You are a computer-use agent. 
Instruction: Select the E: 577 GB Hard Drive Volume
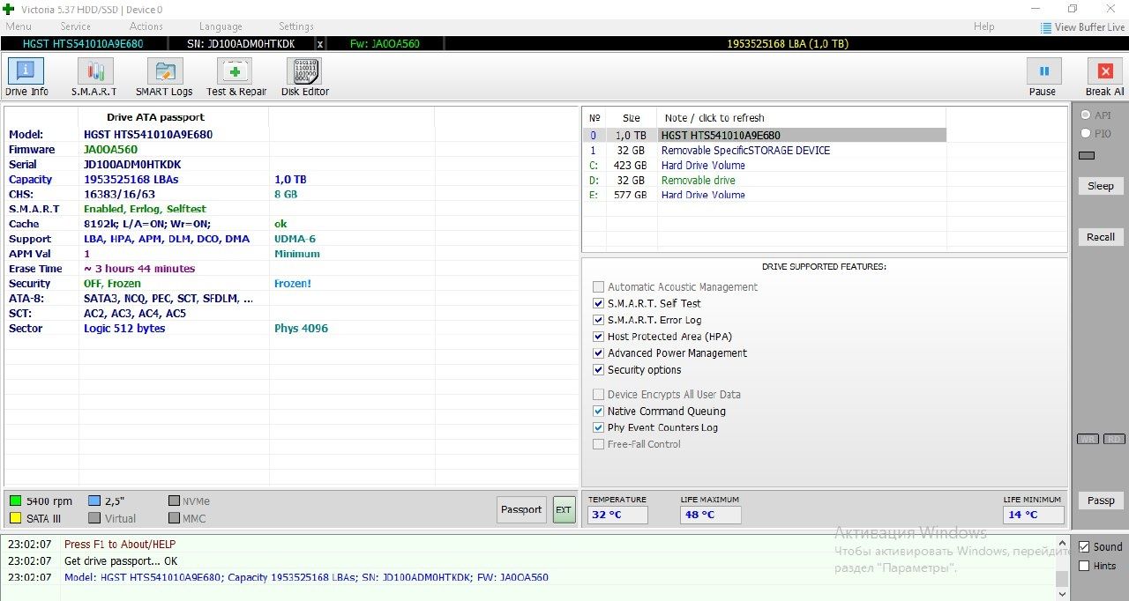[764, 196]
